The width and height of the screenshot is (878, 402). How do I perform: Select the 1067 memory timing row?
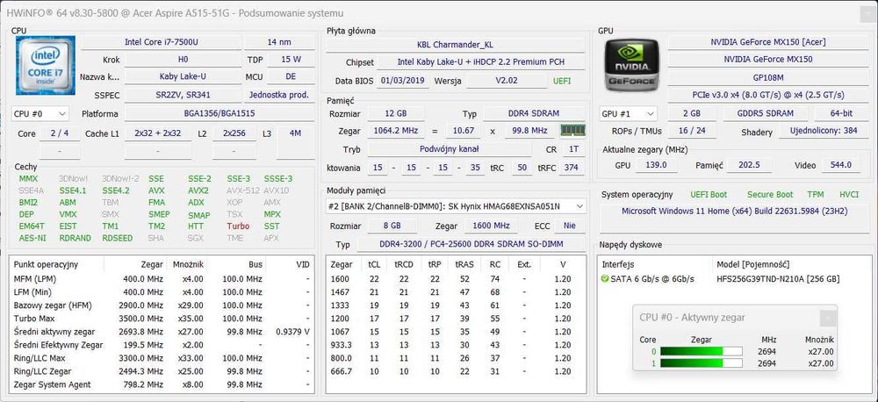tap(457, 332)
